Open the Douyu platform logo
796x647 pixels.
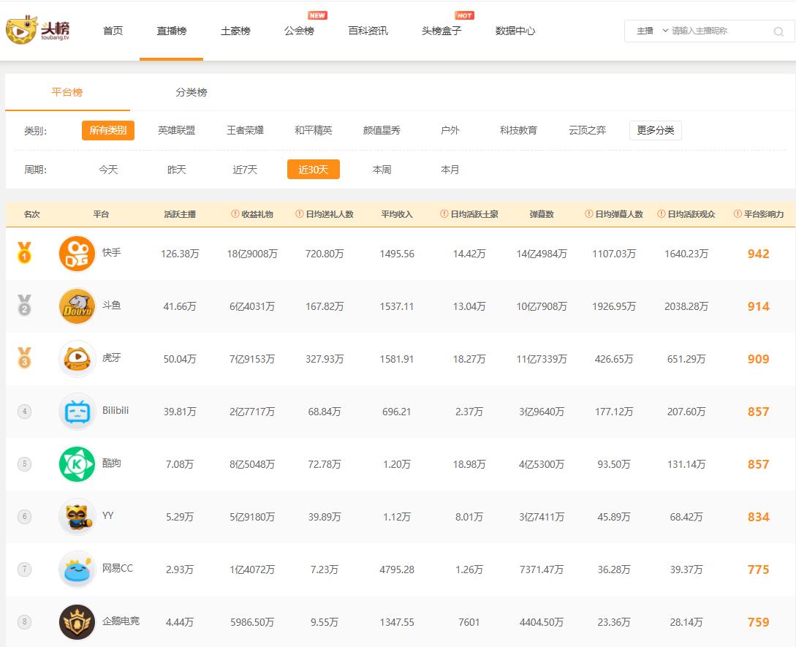click(x=77, y=306)
